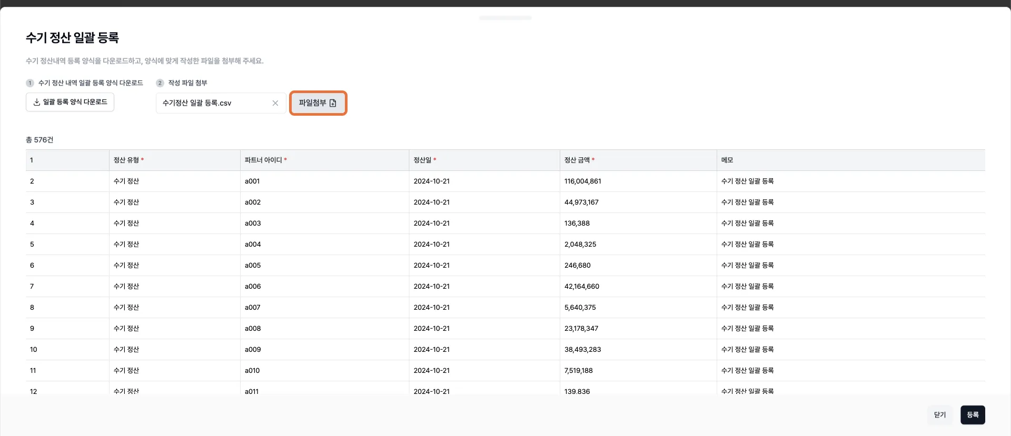
Task: Click the step 1 number badge
Action: coord(30,83)
